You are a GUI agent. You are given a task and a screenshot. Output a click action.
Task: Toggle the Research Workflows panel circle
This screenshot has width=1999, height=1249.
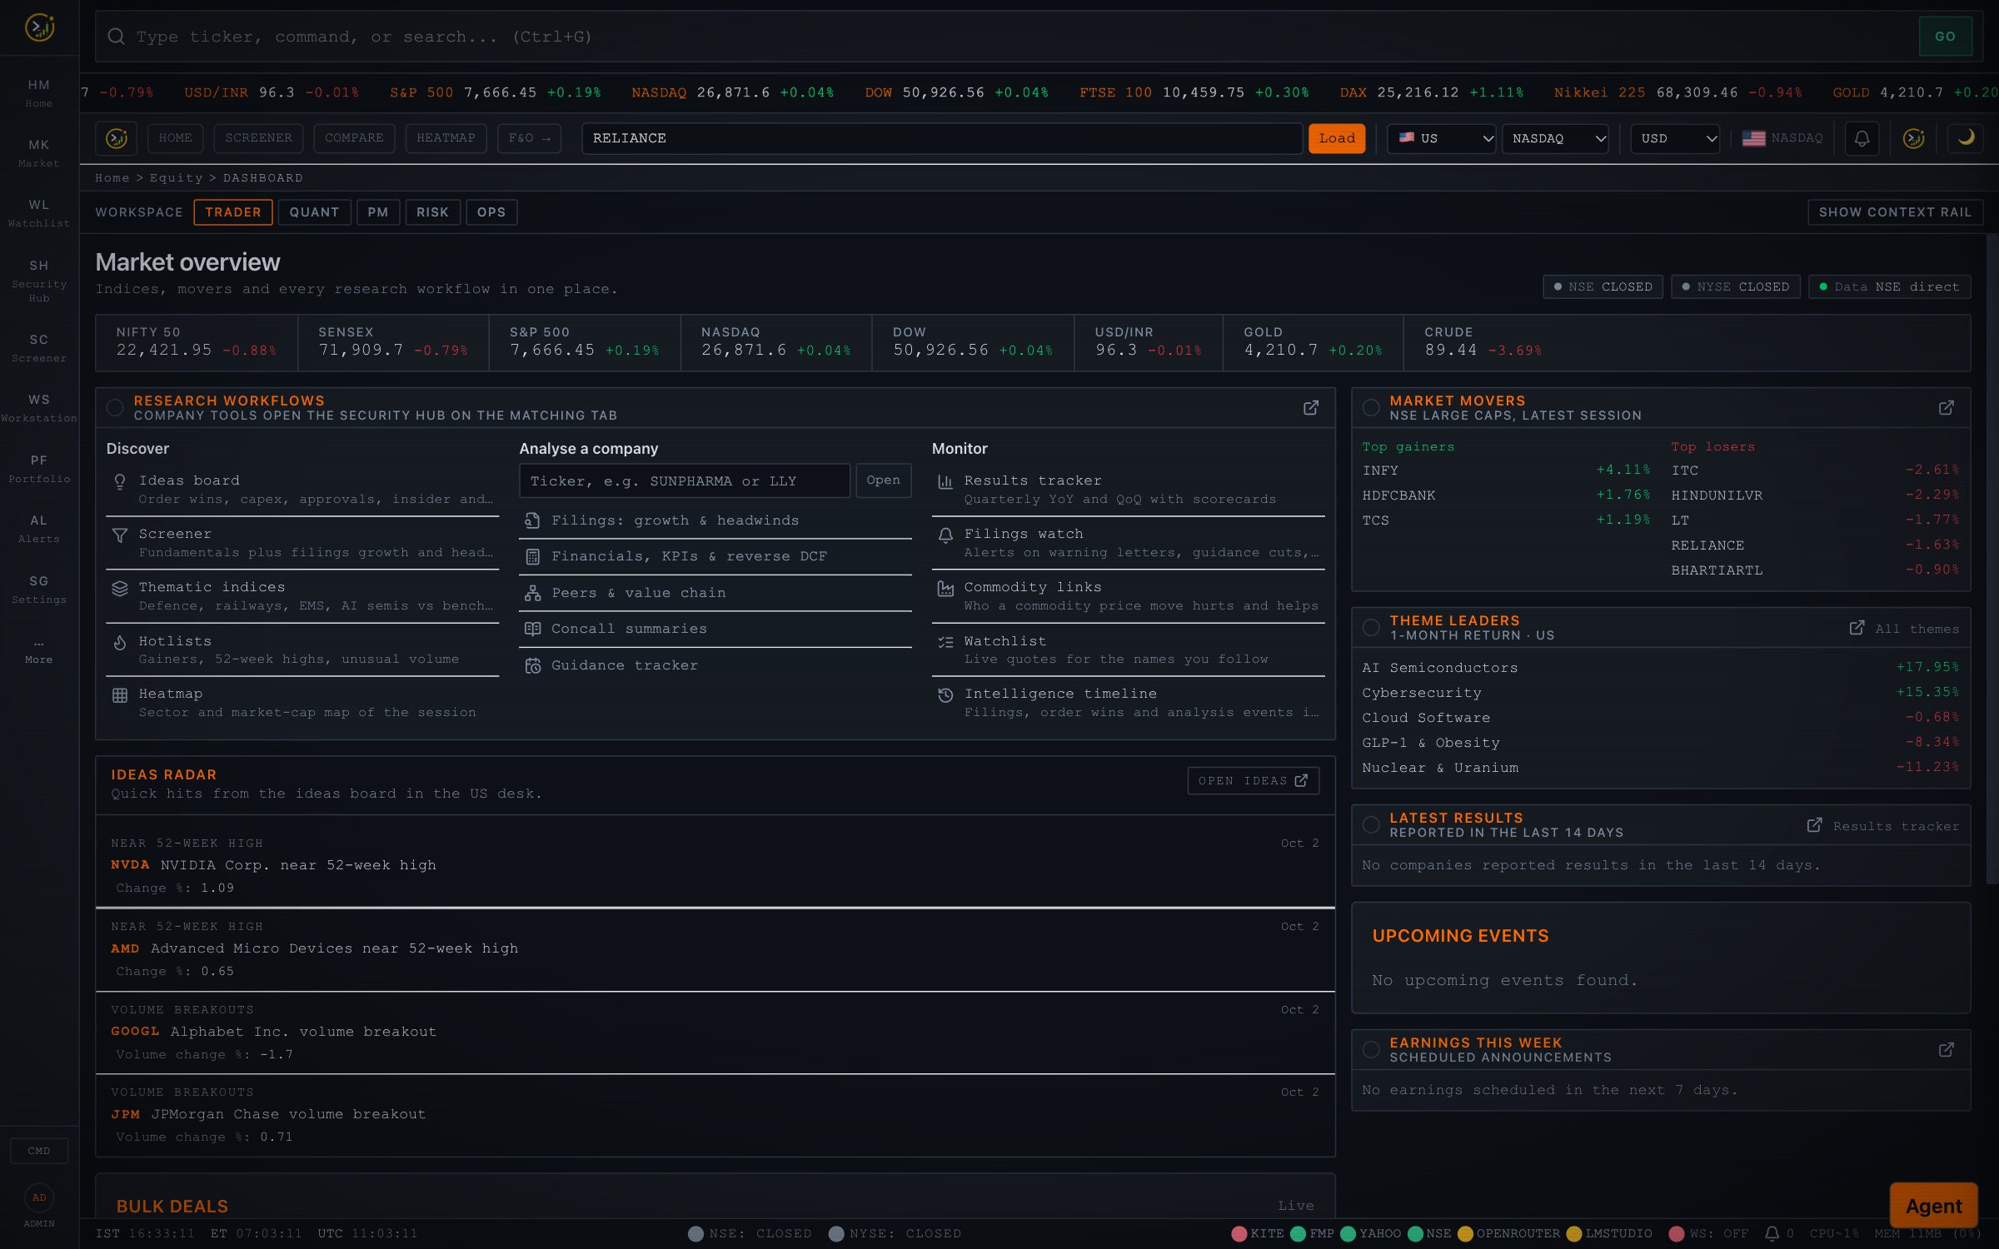tap(115, 408)
